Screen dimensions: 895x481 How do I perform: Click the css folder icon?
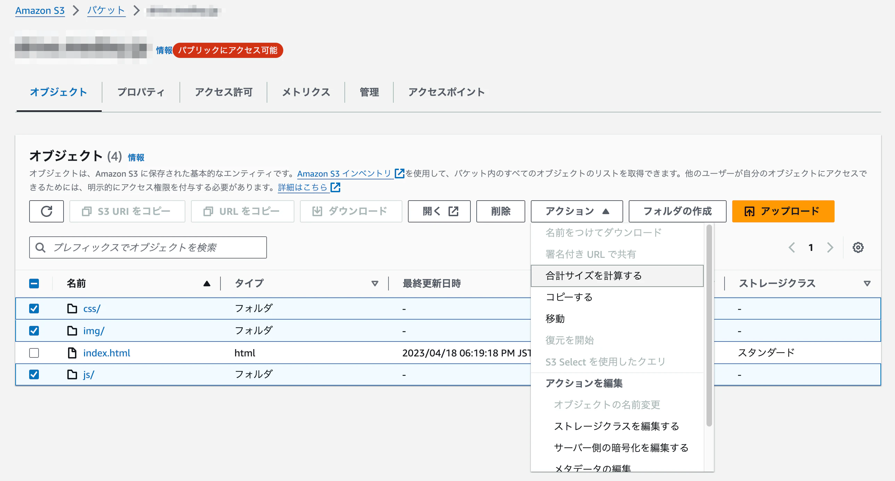[x=72, y=309]
